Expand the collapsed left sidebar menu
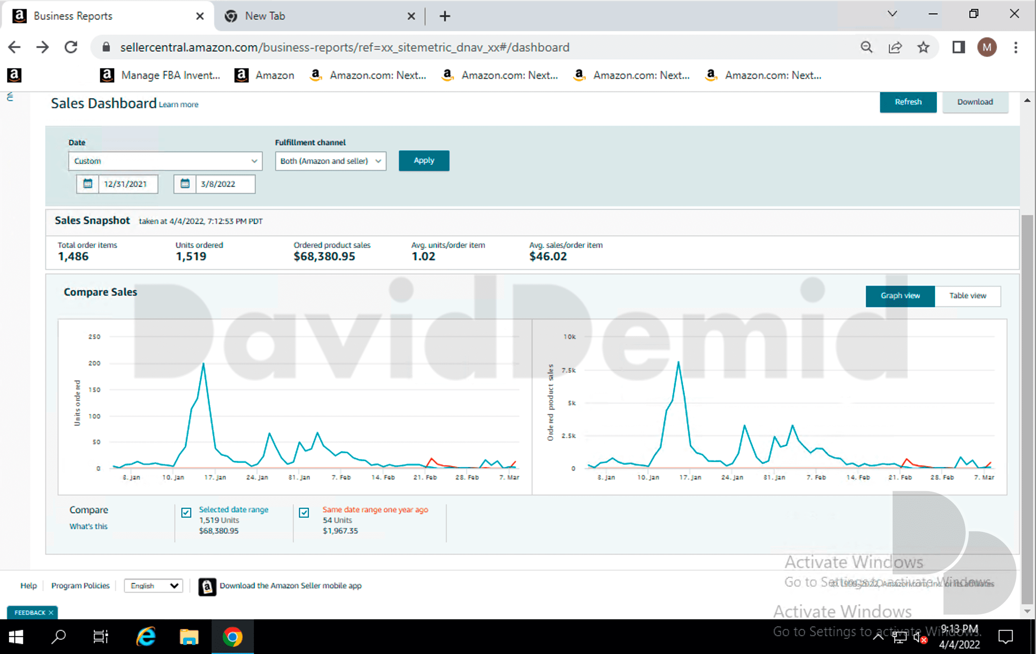1036x654 pixels. tap(10, 96)
